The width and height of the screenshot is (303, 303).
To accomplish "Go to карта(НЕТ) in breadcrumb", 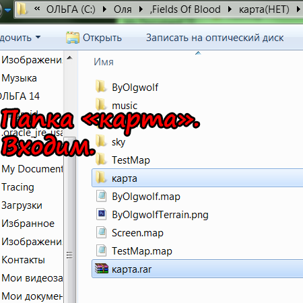I will (264, 9).
